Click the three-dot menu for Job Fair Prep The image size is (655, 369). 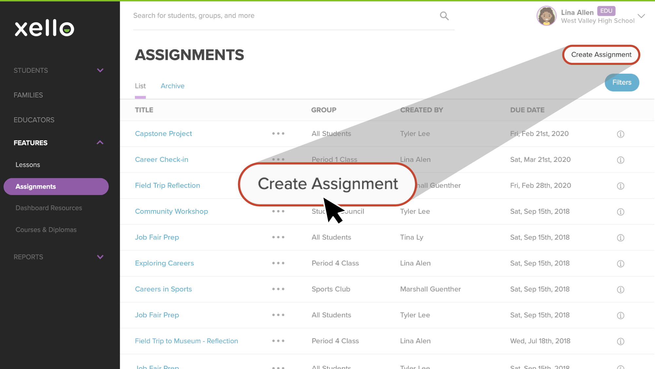279,237
